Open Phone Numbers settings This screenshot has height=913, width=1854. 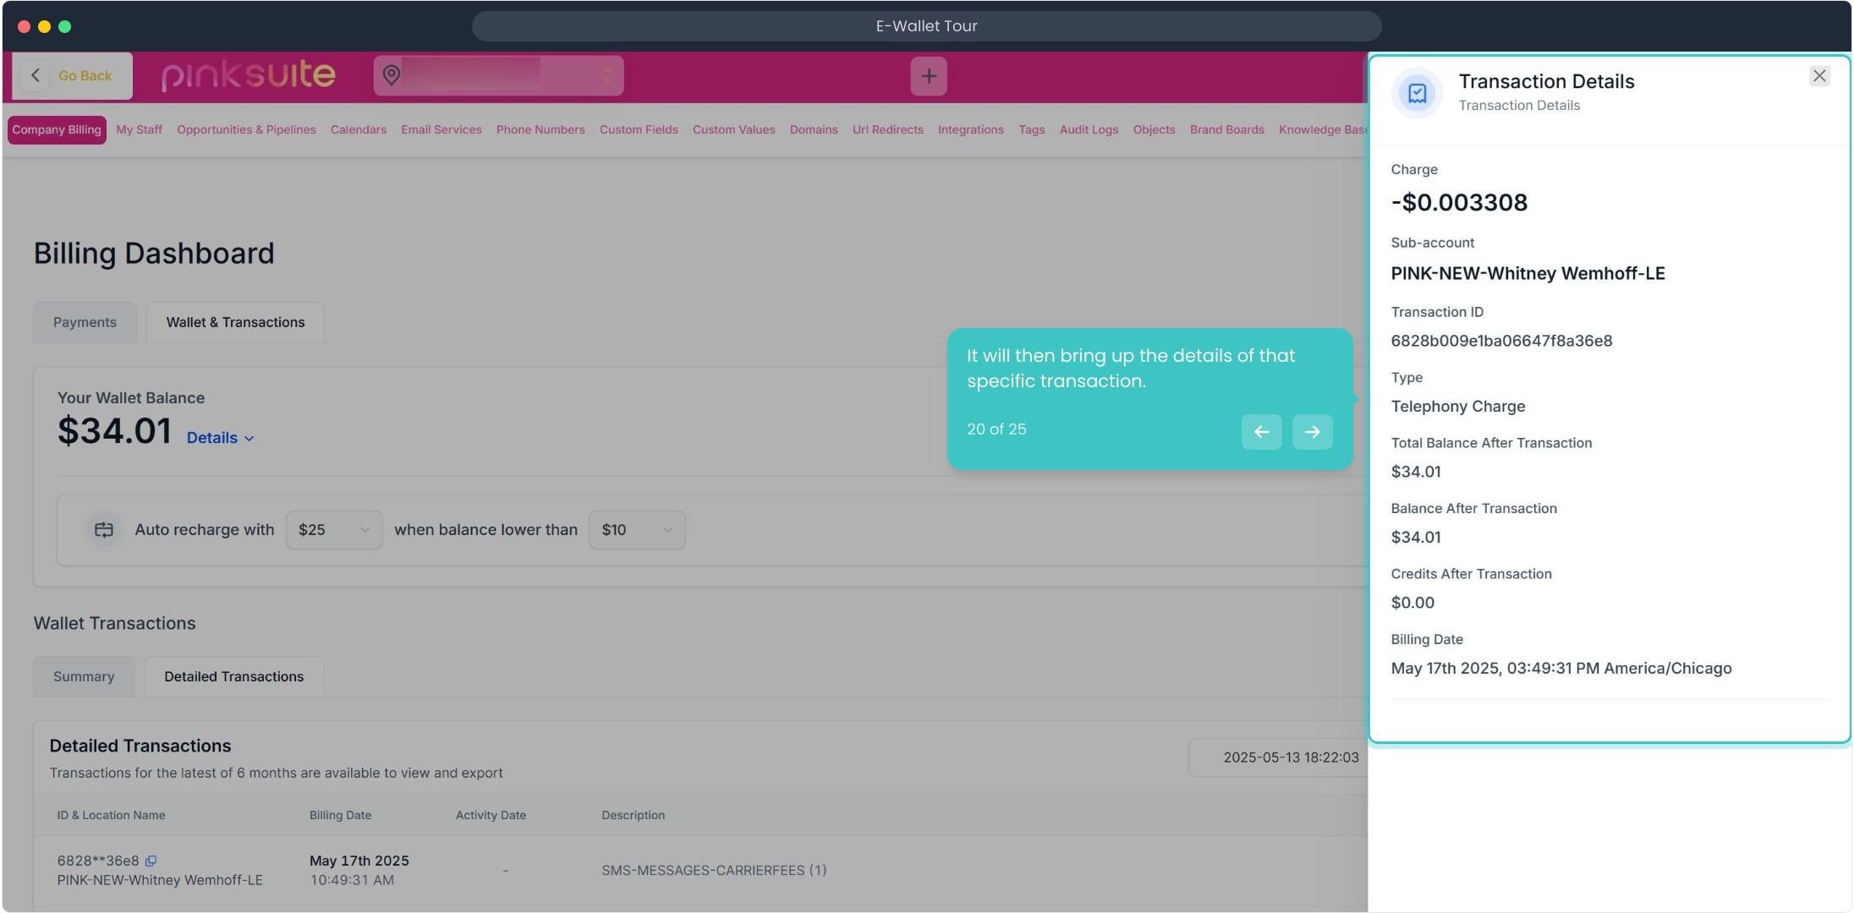540,130
